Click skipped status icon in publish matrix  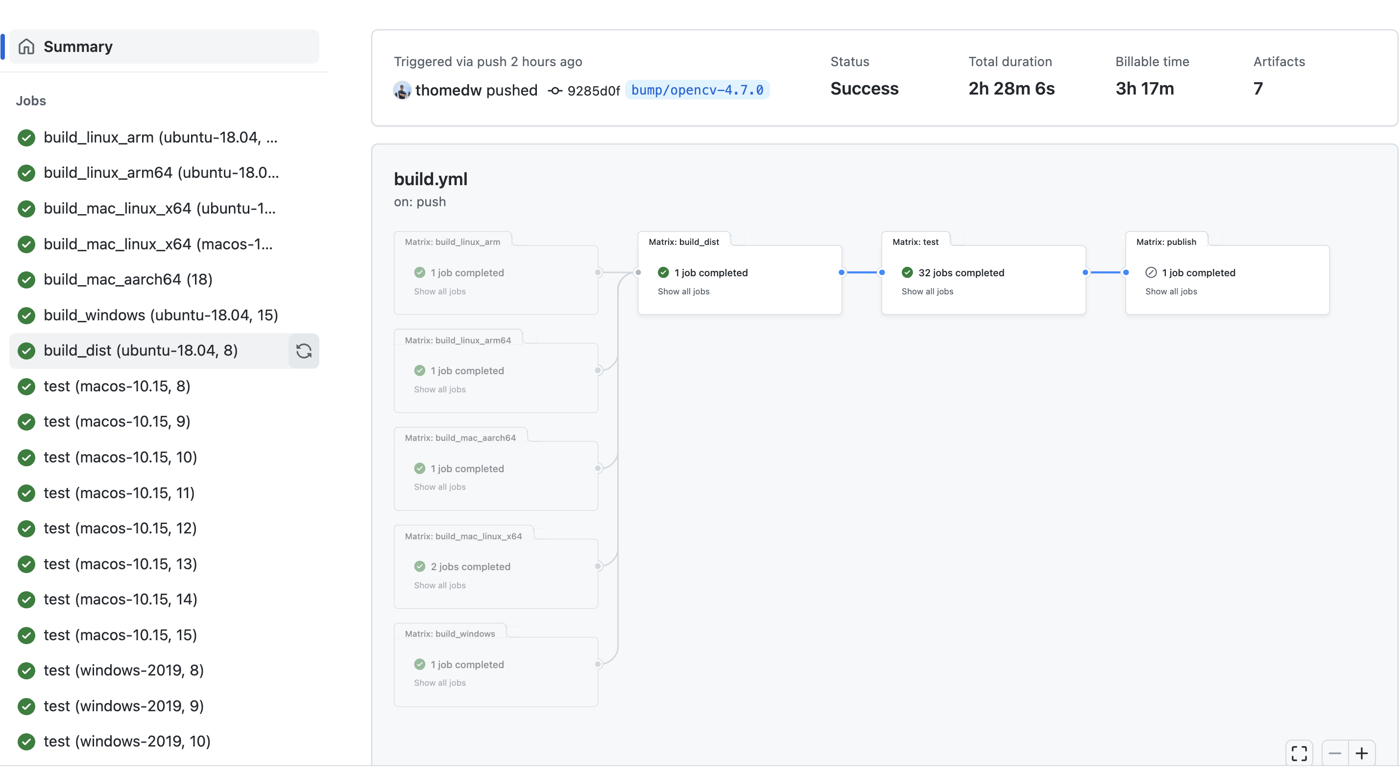tap(1151, 273)
